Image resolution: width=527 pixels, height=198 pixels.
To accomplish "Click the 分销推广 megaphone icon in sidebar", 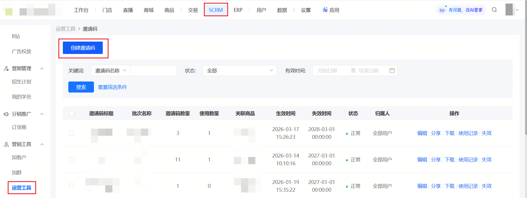I will 6,114.
